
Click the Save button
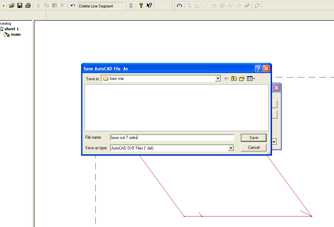tap(254, 138)
